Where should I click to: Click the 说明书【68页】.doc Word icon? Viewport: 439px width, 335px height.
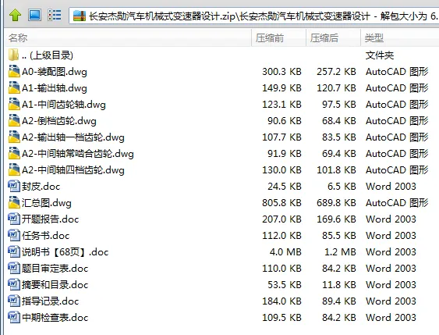(14, 251)
